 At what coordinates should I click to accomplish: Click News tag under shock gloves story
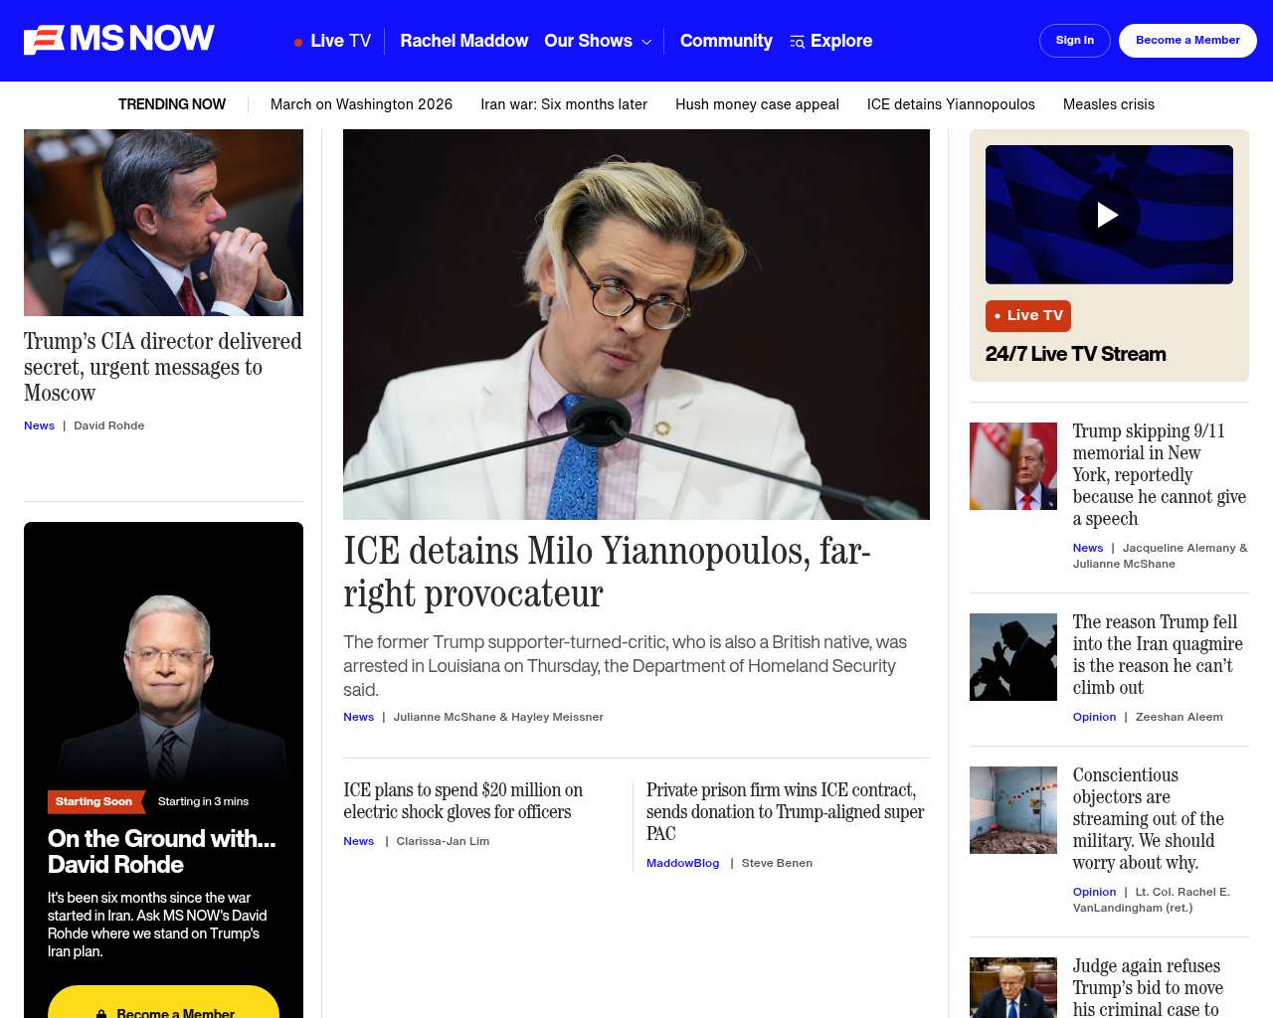(358, 841)
